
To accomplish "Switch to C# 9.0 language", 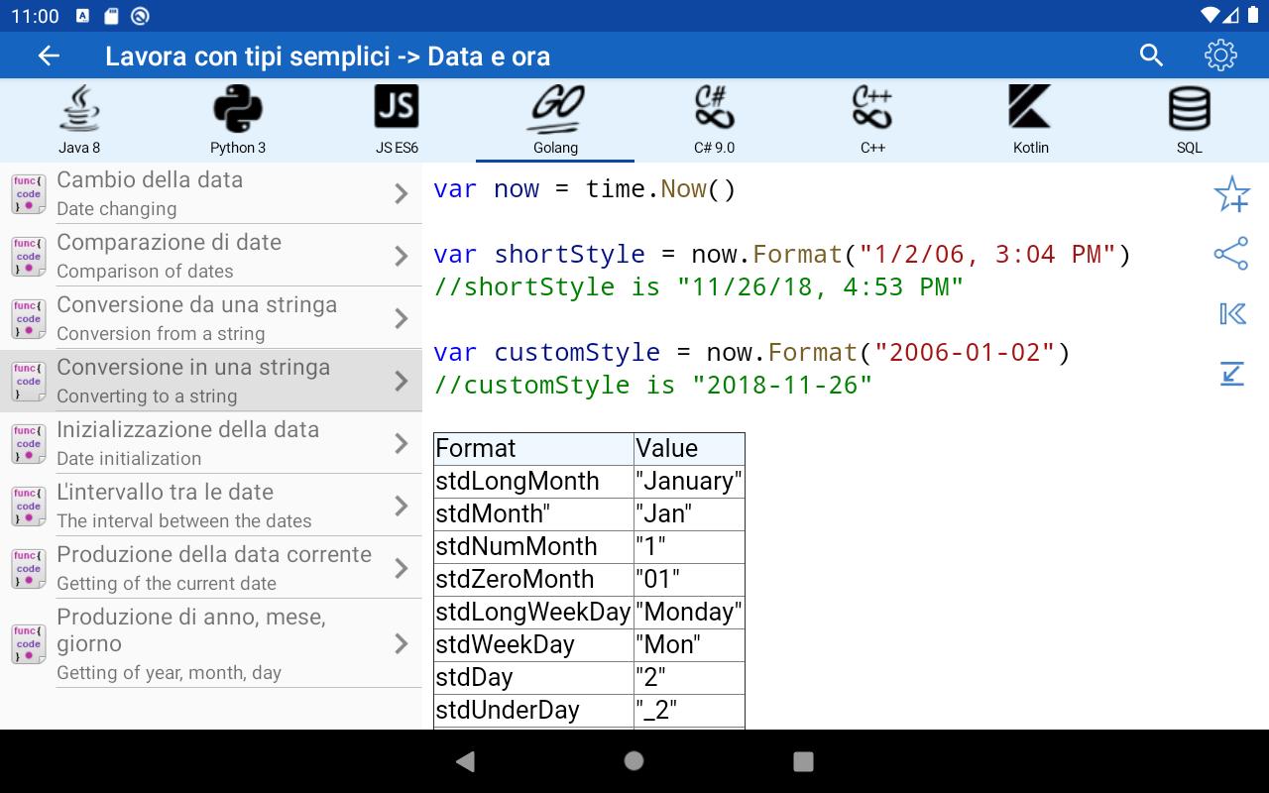I will pyautogui.click(x=714, y=120).
